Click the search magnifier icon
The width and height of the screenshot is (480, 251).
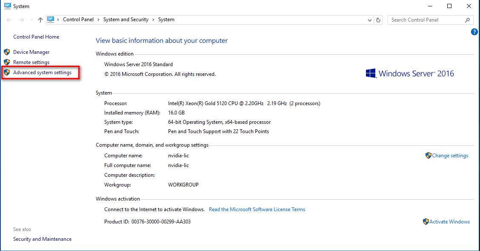point(467,20)
